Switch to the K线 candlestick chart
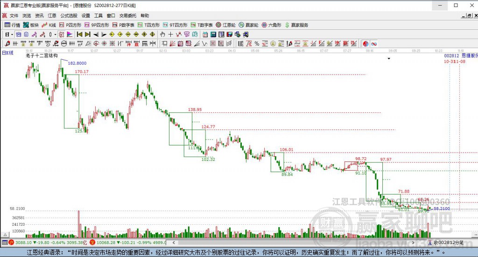 [x=49, y=25]
